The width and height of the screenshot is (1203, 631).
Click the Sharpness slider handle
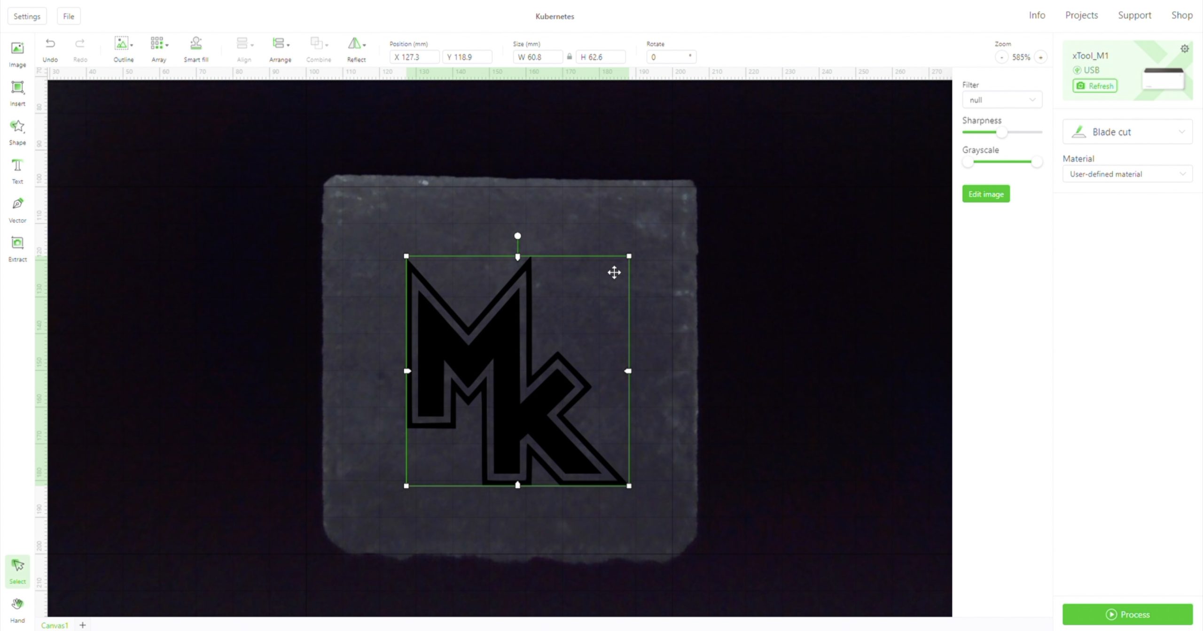click(1001, 132)
